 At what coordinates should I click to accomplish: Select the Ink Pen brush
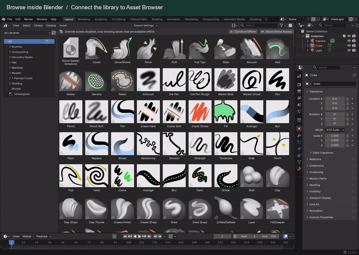click(174, 82)
